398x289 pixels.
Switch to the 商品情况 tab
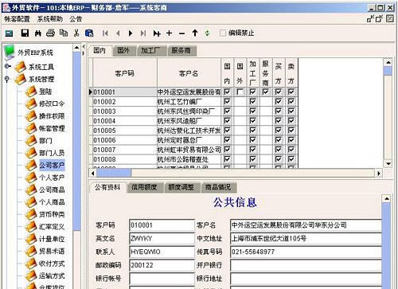click(x=218, y=187)
